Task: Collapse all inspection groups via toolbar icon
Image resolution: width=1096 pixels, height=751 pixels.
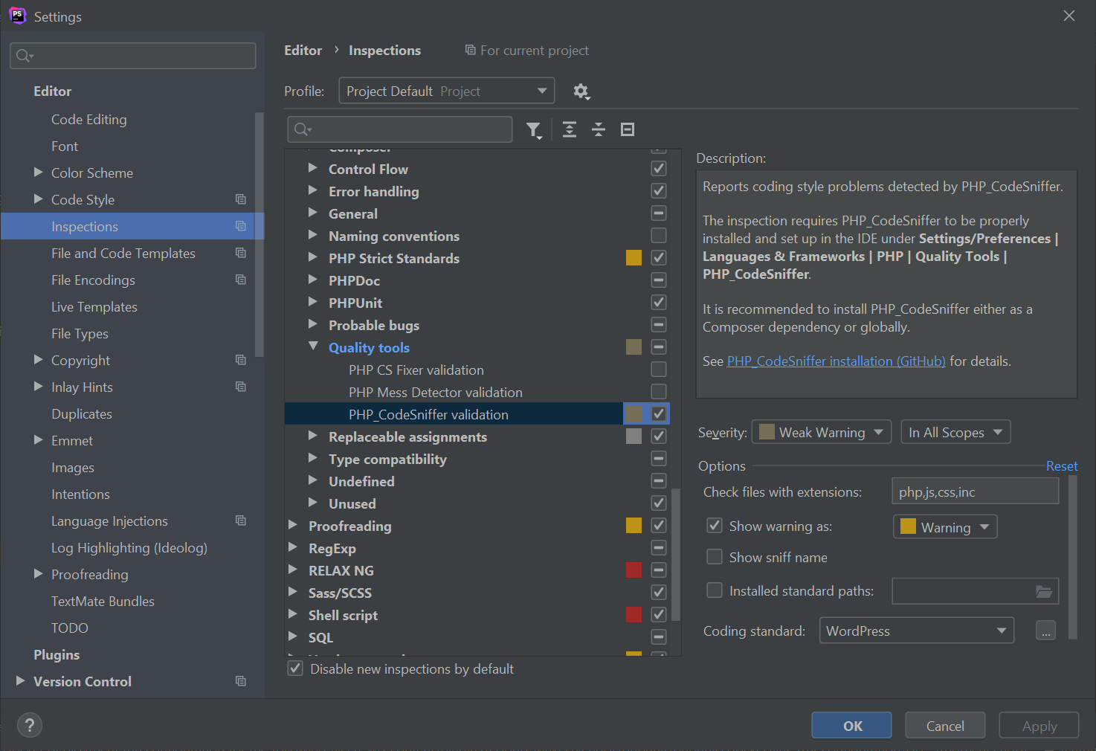Action: tap(599, 129)
